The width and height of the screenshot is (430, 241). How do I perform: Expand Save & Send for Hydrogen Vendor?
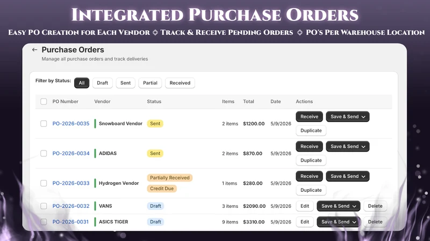[x=348, y=176]
